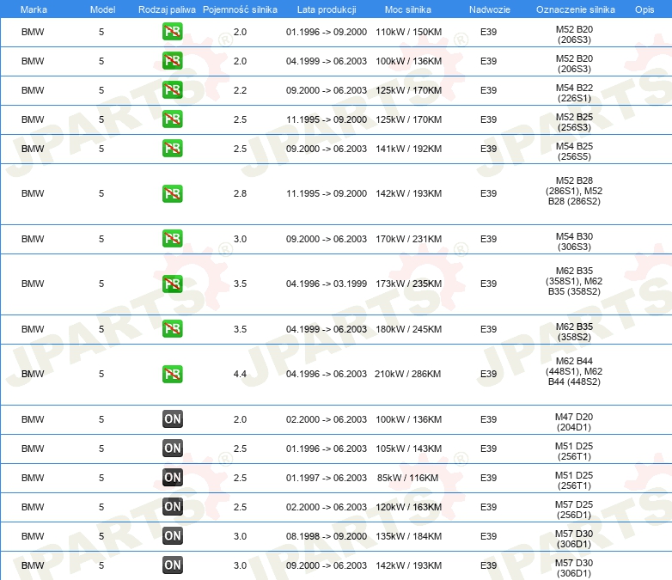Viewport: 672px width, 580px height.
Task: Click the Opis column header
Action: pyautogui.click(x=644, y=9)
